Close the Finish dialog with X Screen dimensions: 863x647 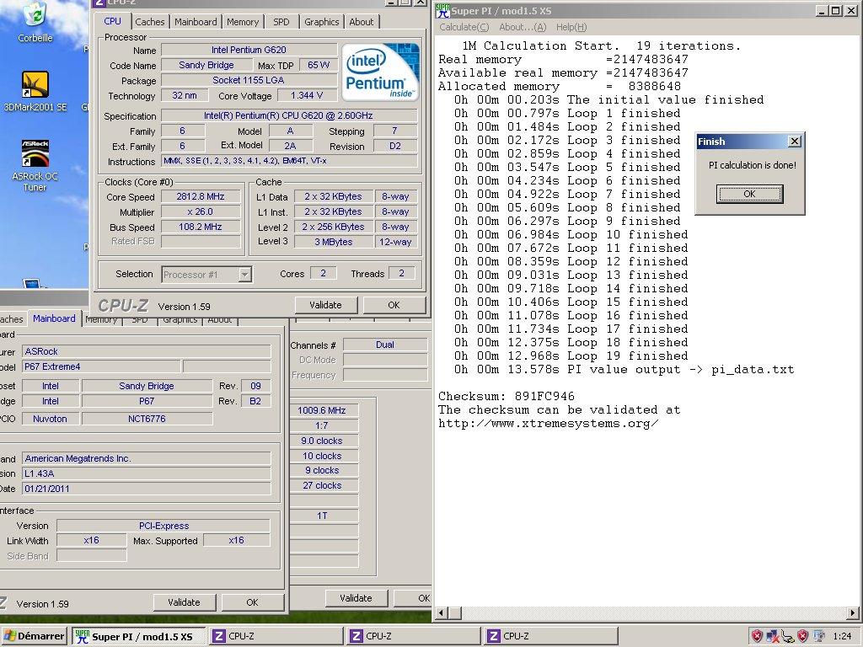point(794,142)
